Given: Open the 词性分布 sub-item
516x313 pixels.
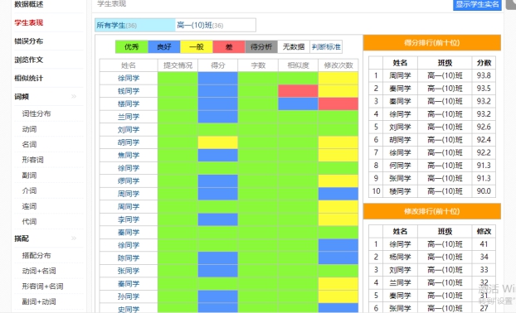Looking at the screenshot, I should [37, 113].
